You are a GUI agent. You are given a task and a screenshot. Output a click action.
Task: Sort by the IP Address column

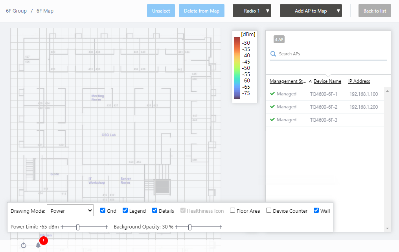click(359, 81)
